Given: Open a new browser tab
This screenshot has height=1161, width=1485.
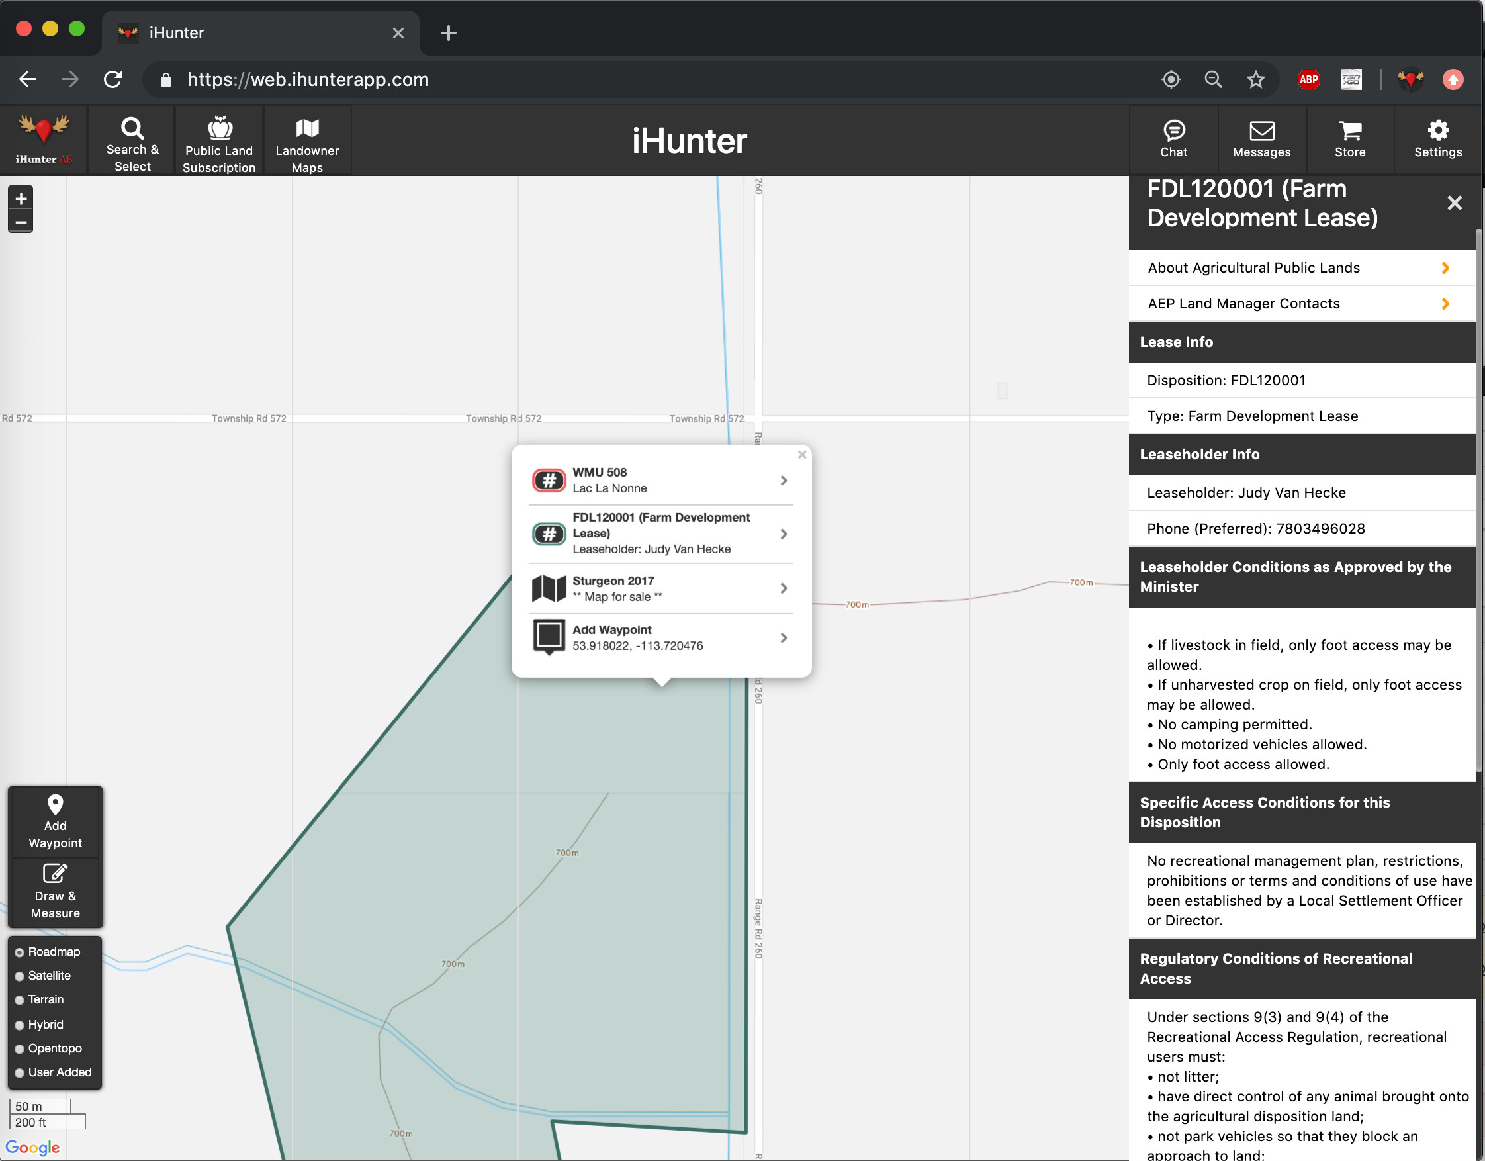Looking at the screenshot, I should 448,32.
